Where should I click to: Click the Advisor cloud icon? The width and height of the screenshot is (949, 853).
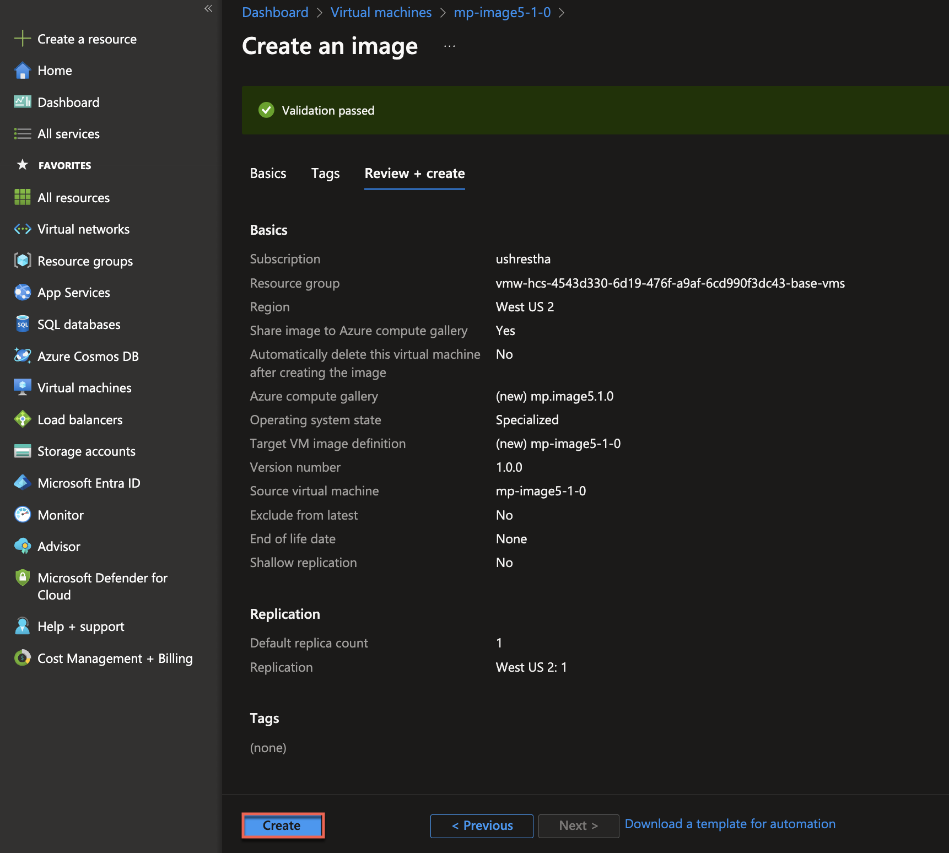click(23, 546)
